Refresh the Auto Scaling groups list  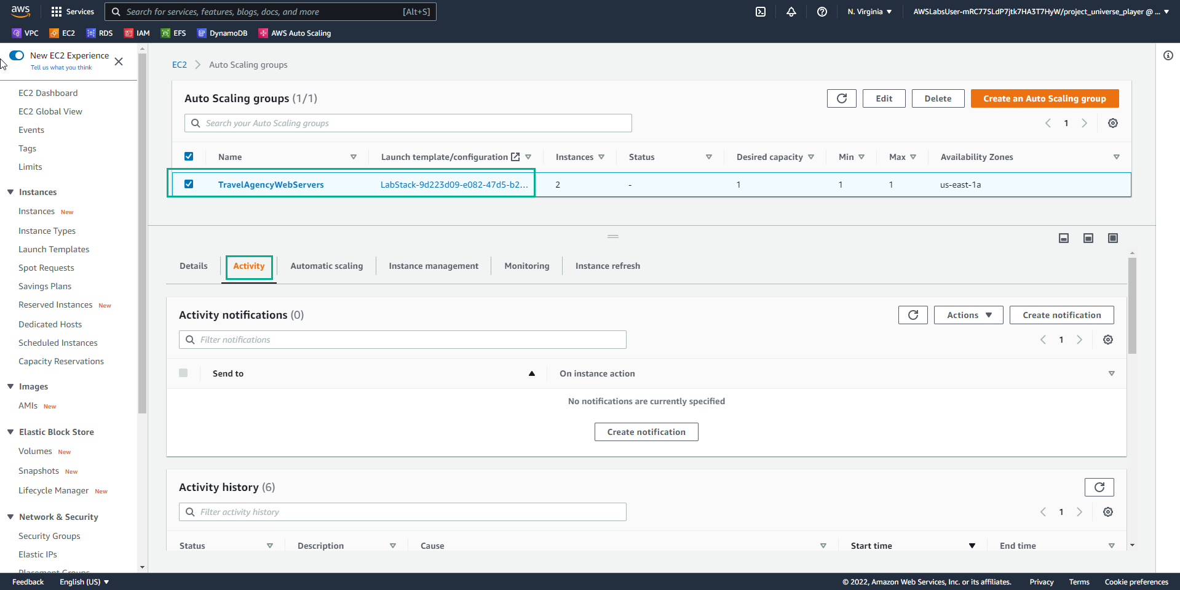[x=841, y=98]
